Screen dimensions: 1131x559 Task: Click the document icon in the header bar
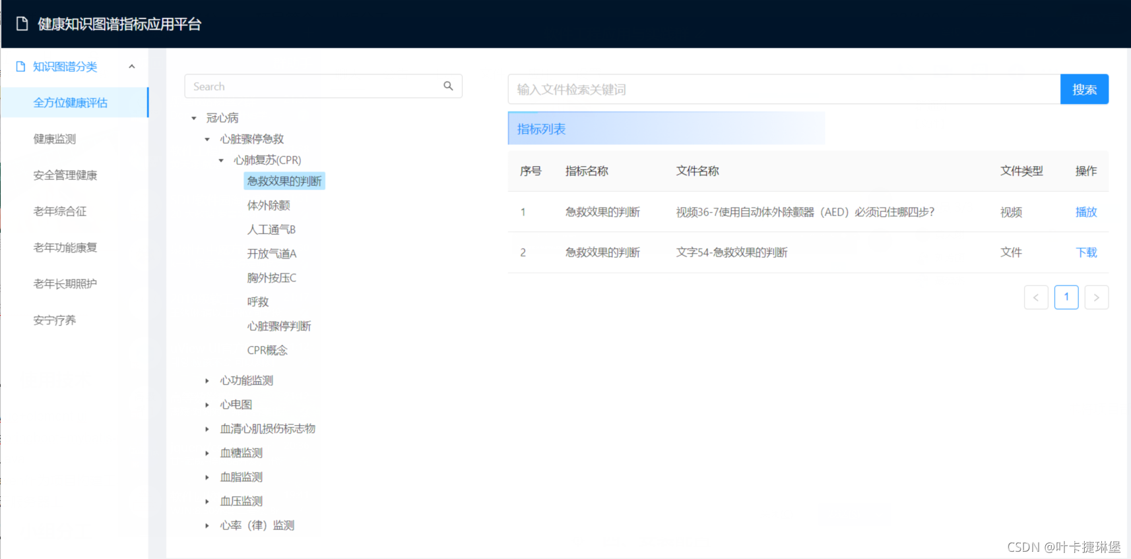22,24
